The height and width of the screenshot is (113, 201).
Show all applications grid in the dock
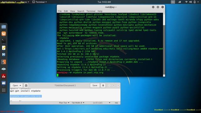coord(3,90)
